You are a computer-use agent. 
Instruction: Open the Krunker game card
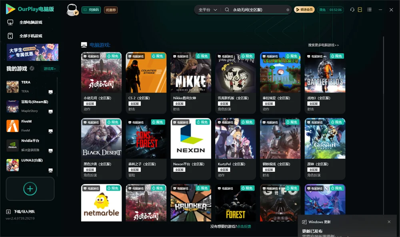191,203
